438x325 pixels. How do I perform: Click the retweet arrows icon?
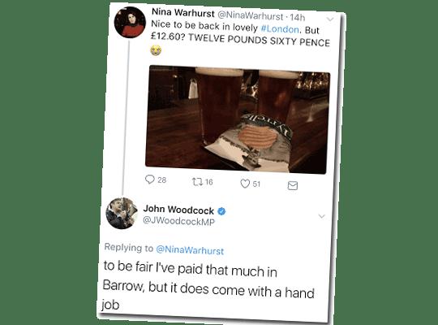[197, 182]
